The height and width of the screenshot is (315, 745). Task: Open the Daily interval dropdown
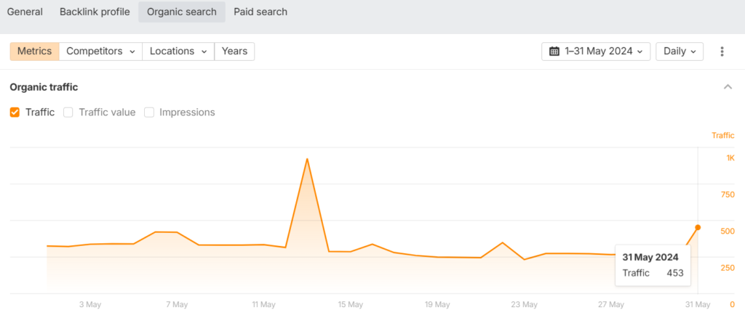680,52
